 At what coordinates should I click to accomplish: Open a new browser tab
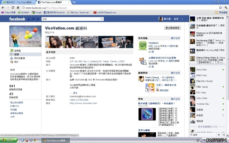[74, 3]
